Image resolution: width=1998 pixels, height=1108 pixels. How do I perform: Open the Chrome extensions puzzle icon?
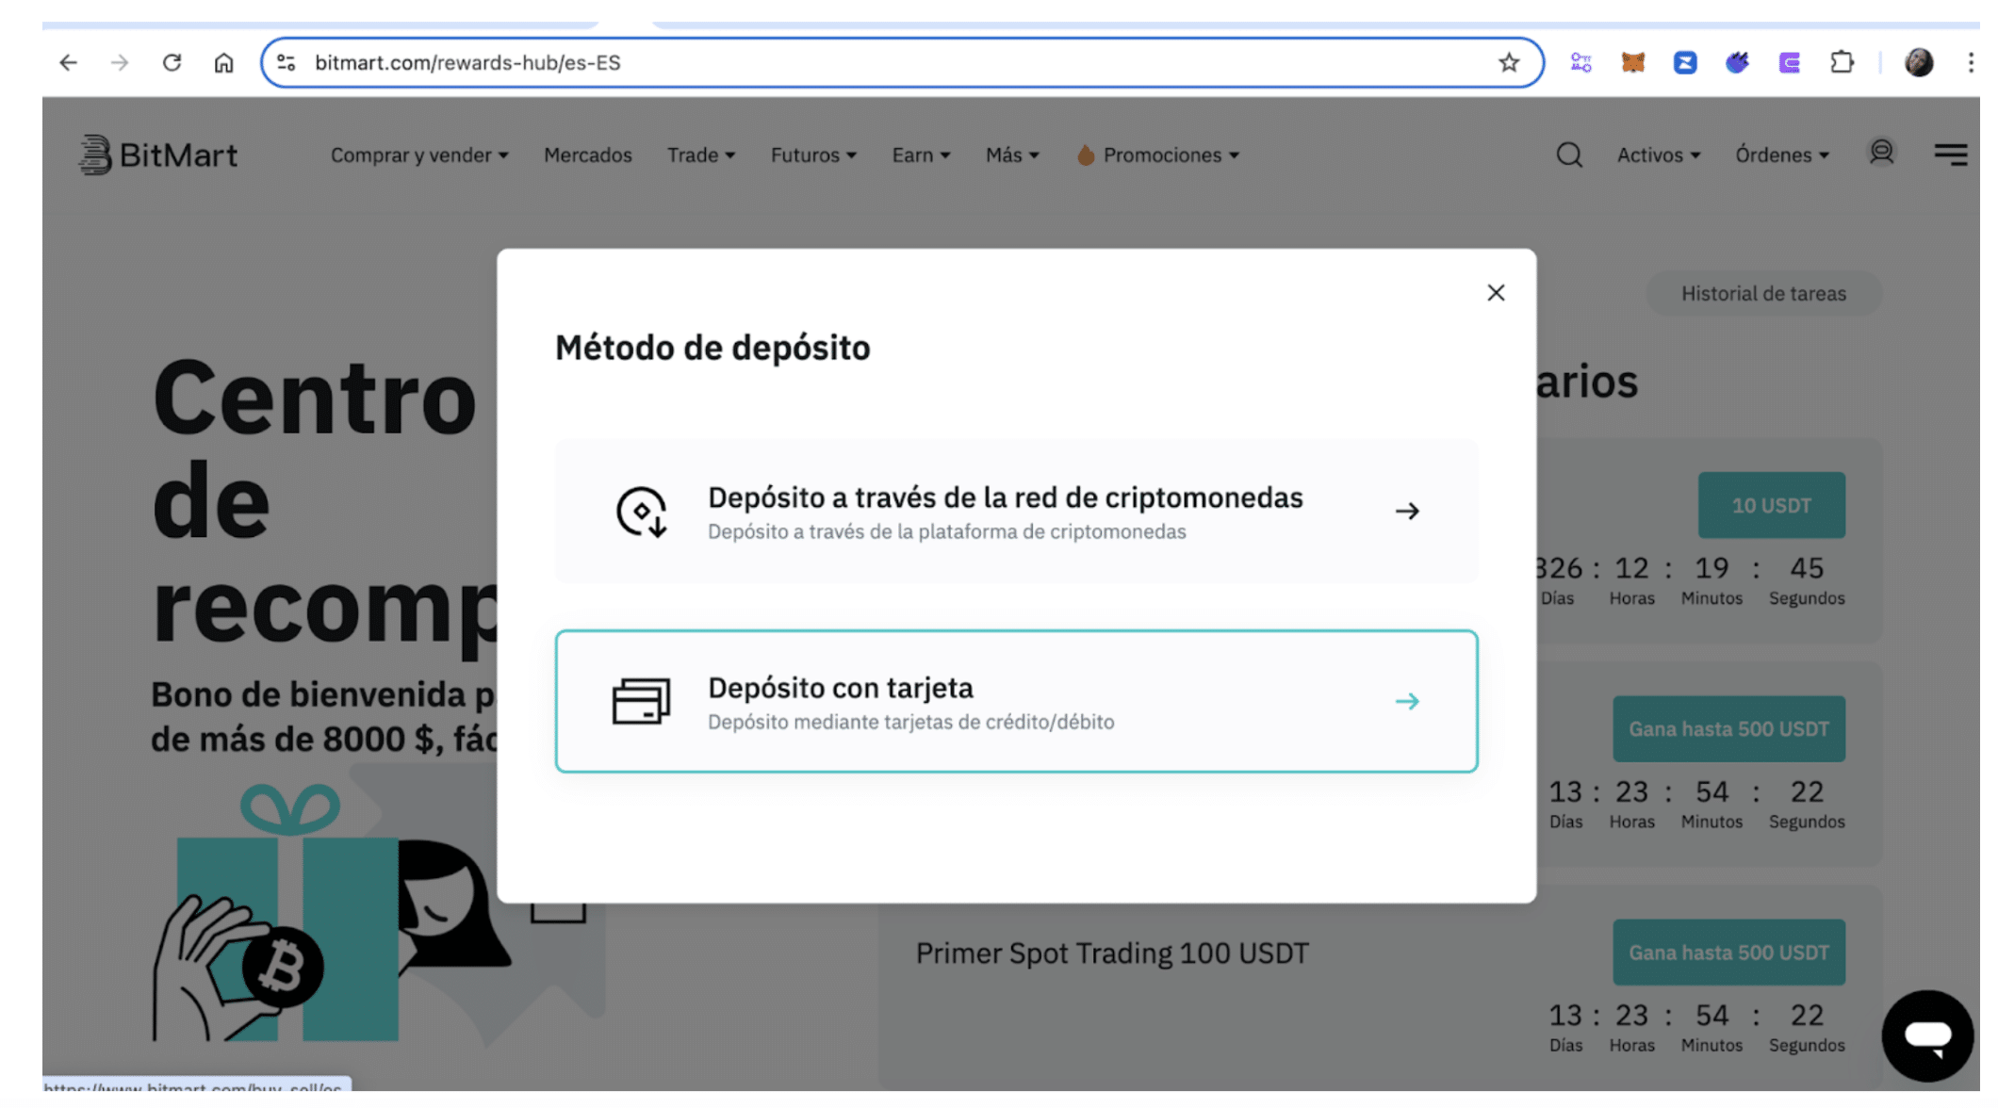pyautogui.click(x=1842, y=61)
